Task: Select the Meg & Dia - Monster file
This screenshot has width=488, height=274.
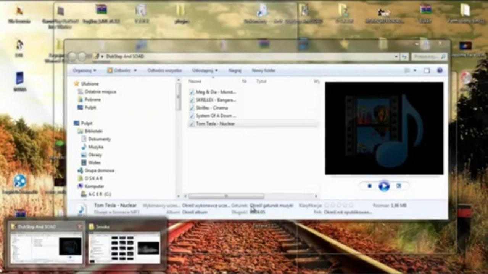Action: (x=216, y=92)
